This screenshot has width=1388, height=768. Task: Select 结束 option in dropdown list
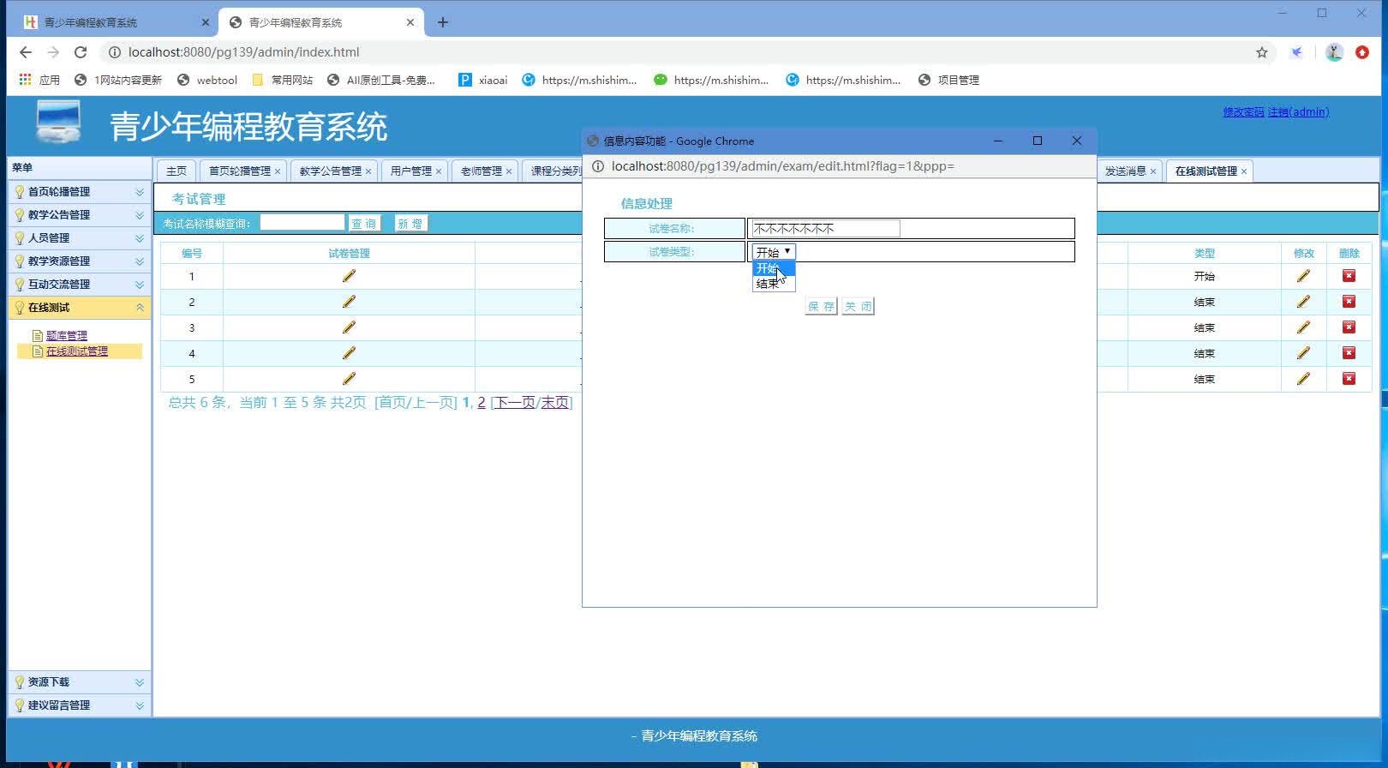point(774,284)
